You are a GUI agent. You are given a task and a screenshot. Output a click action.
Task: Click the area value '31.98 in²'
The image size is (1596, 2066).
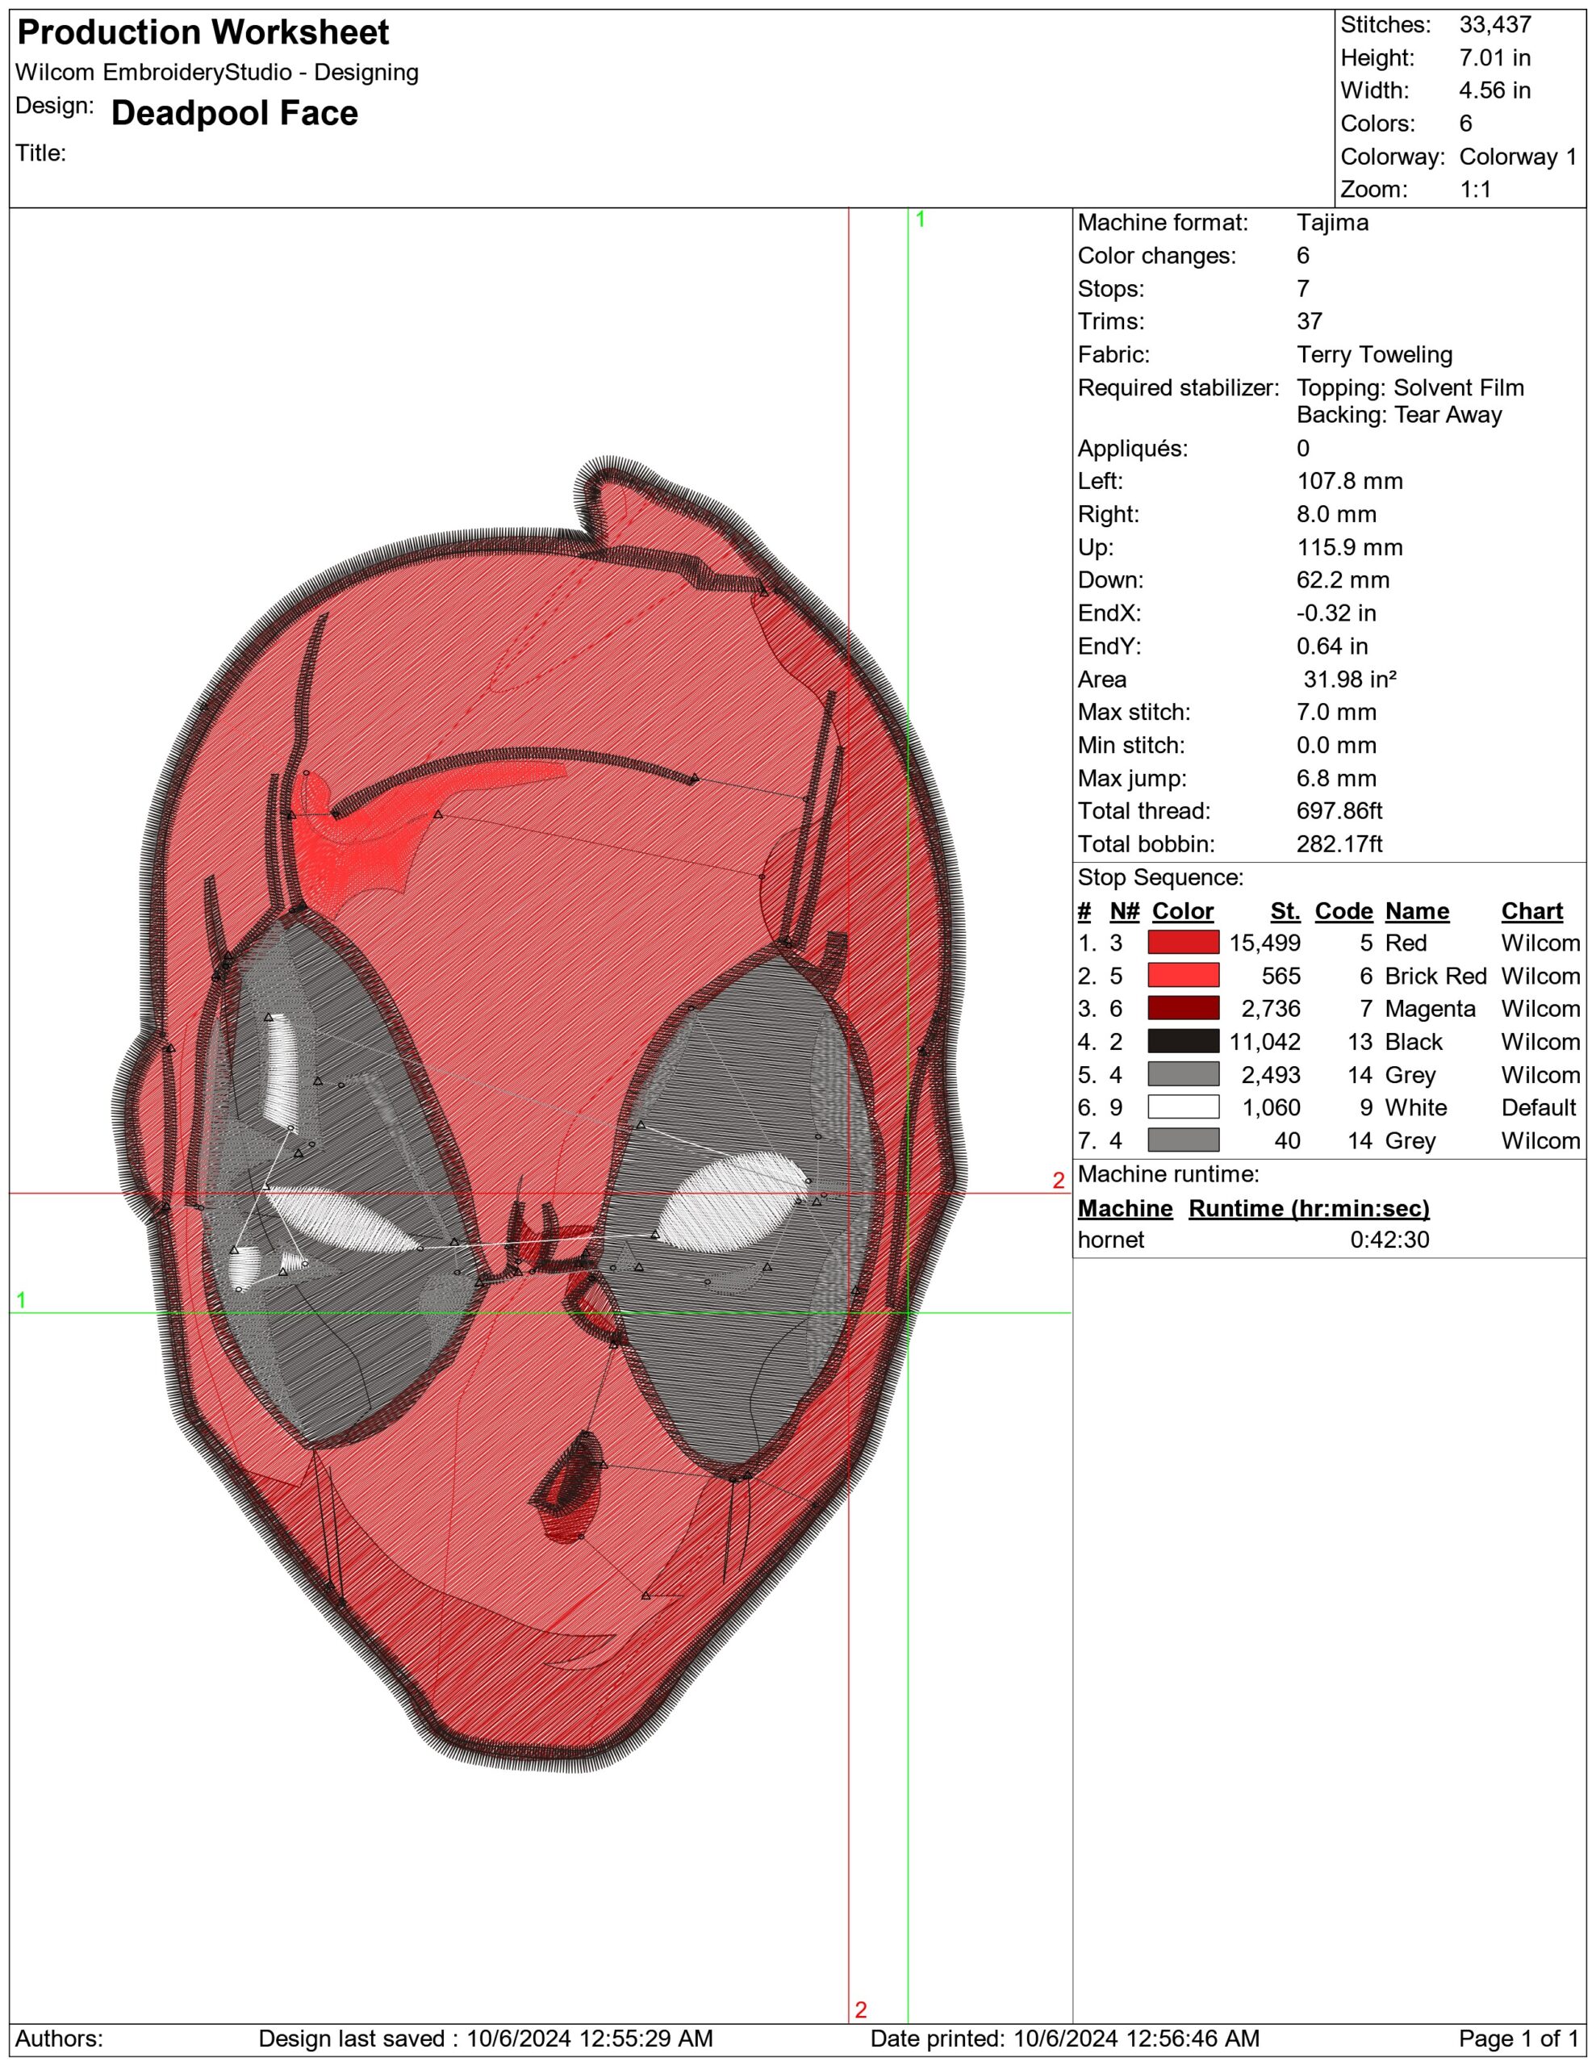coord(1350,680)
